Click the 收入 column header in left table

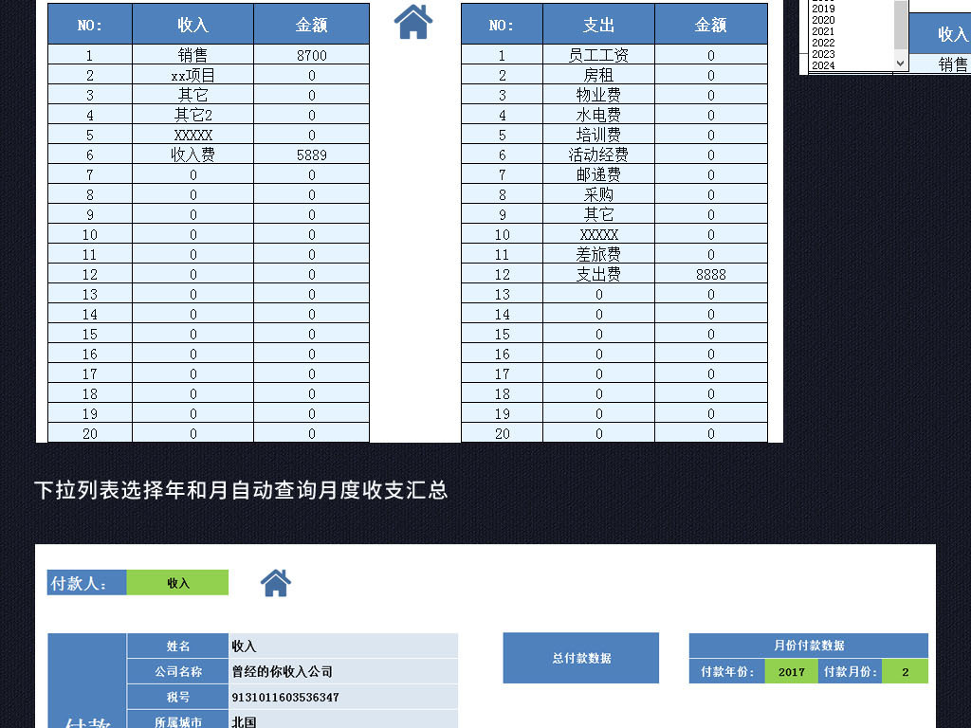192,25
